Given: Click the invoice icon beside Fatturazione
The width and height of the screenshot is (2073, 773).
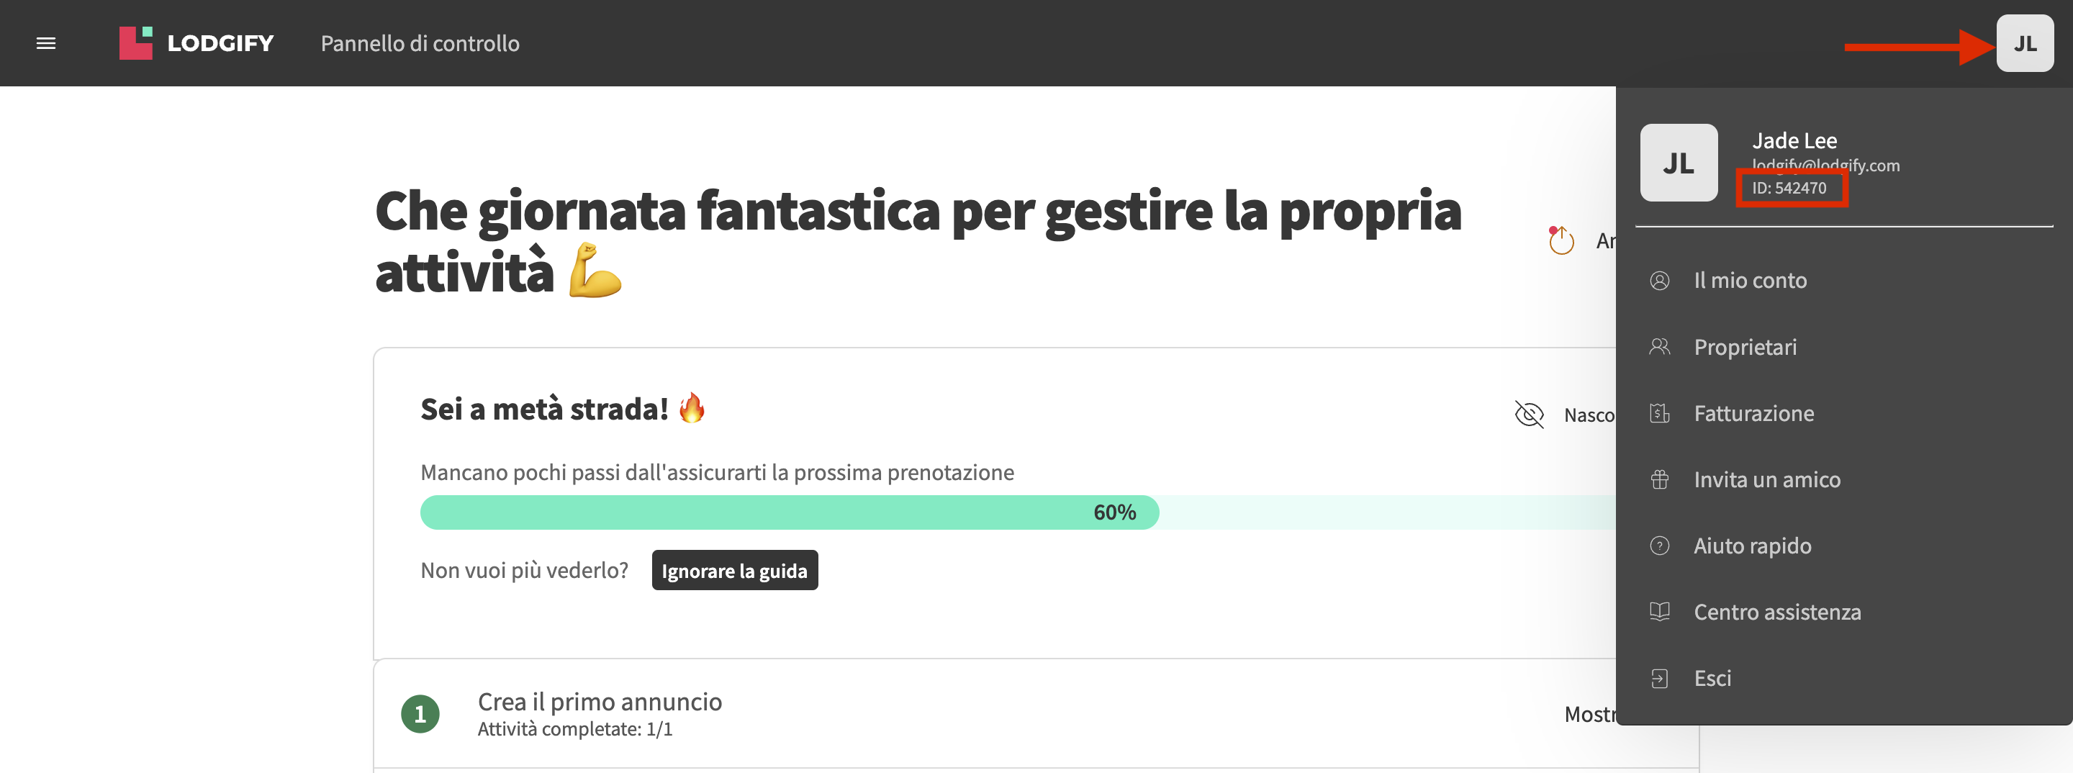Looking at the screenshot, I should 1659,413.
